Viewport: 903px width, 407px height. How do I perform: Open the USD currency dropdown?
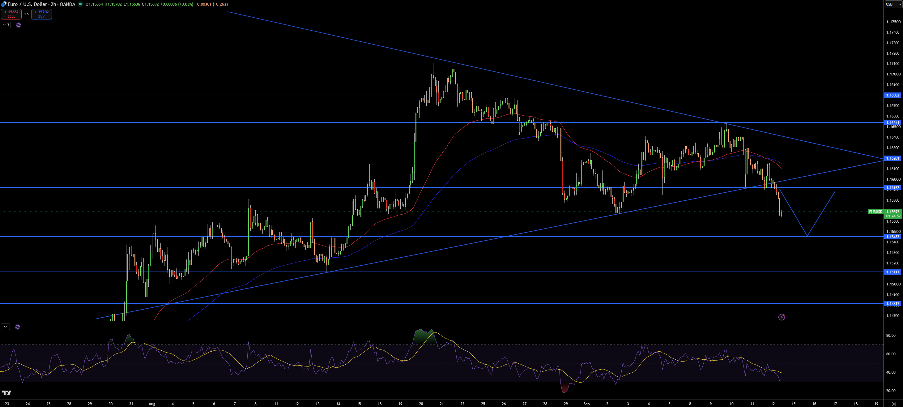pyautogui.click(x=893, y=4)
